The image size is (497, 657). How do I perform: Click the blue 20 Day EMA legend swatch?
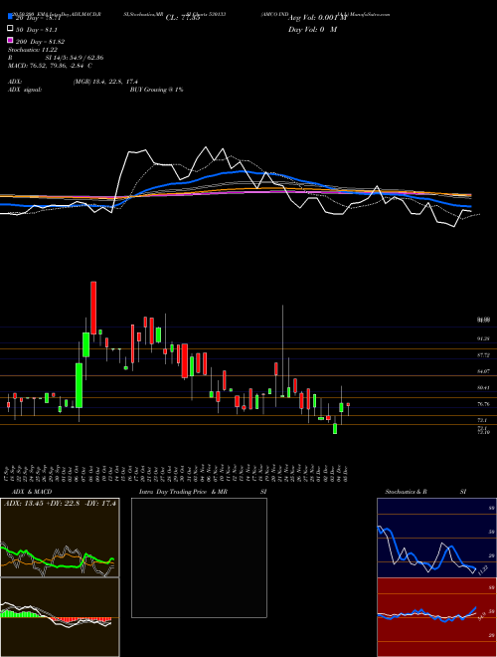pyautogui.click(x=10, y=17)
